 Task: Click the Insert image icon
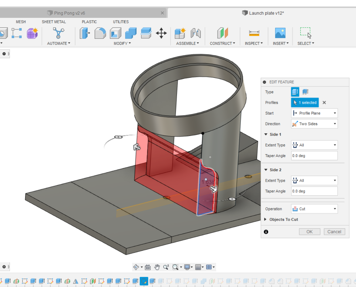click(280, 33)
